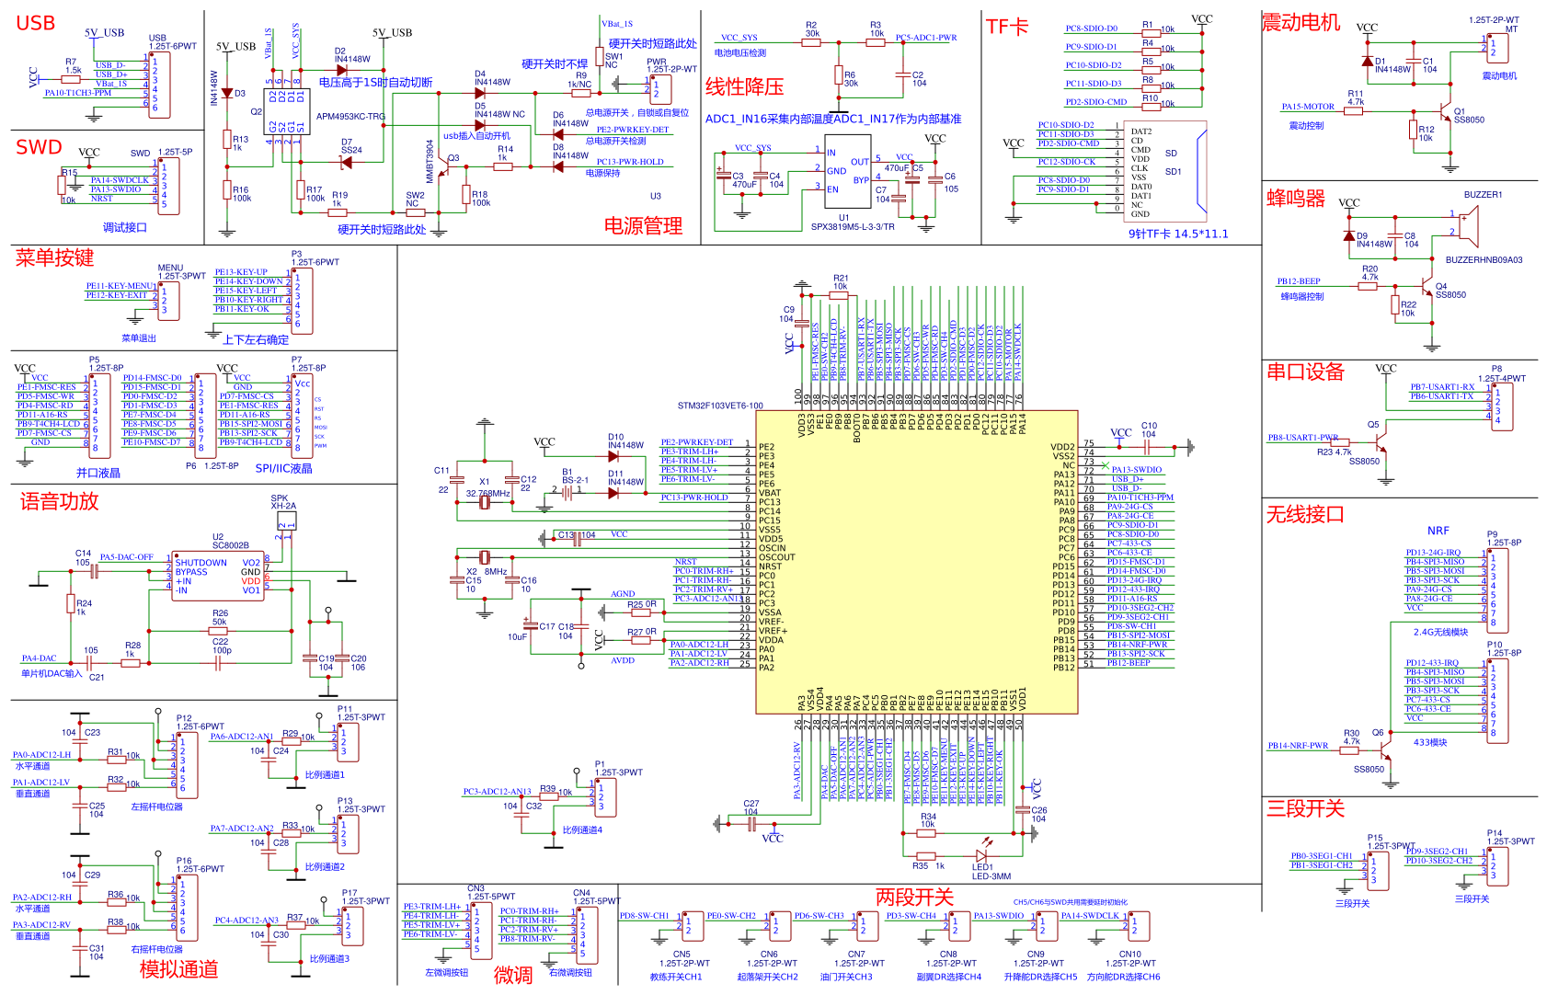Click the MENU 1.25T-3PWT connector
The width and height of the screenshot is (1547, 995).
point(167,301)
